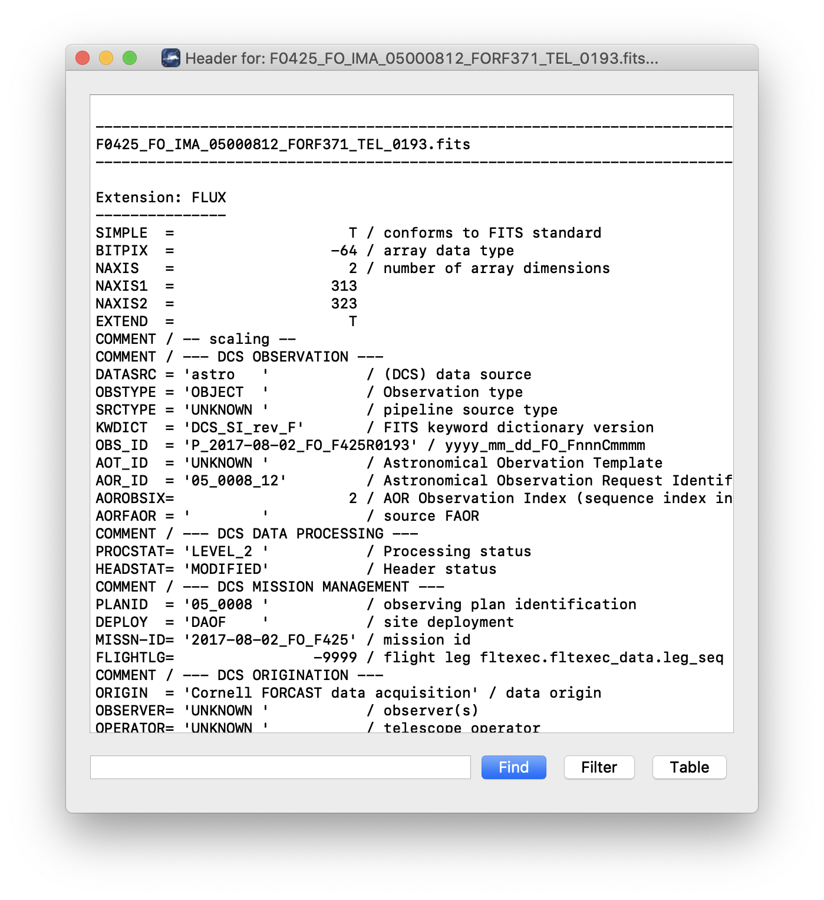This screenshot has height=900, width=824.
Task: Maximize the window using the green button
Action: coord(128,58)
